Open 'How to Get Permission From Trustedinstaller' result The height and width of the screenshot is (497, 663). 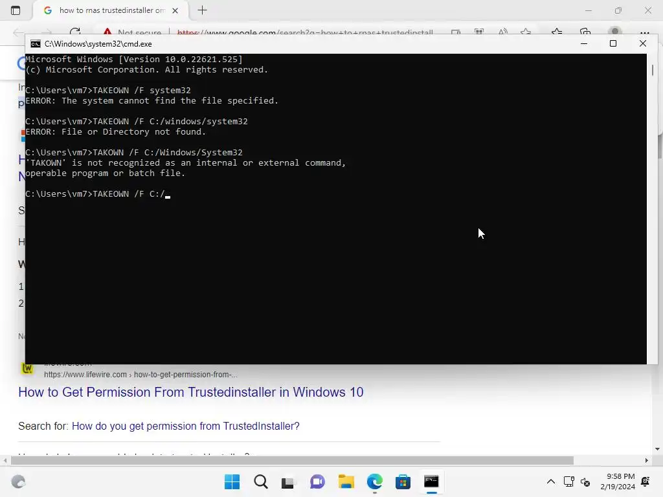coord(191,392)
